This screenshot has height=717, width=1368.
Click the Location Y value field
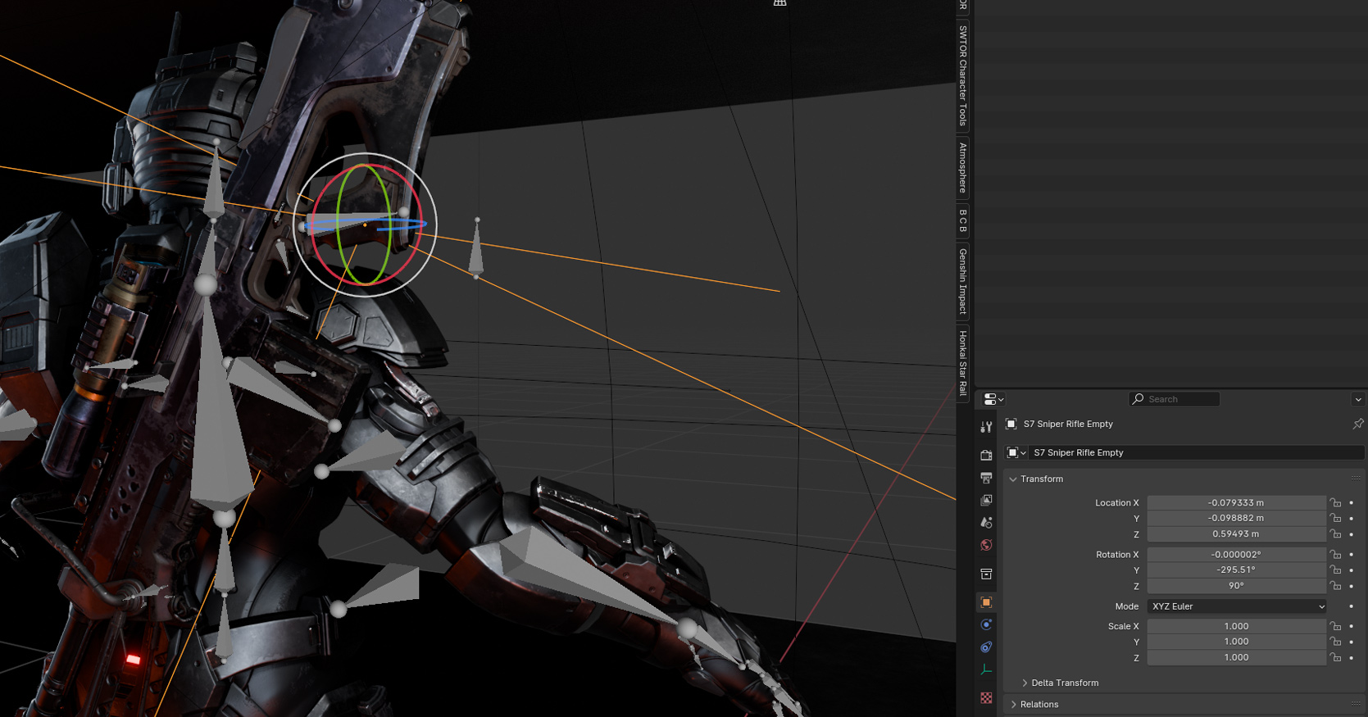[x=1236, y=518]
